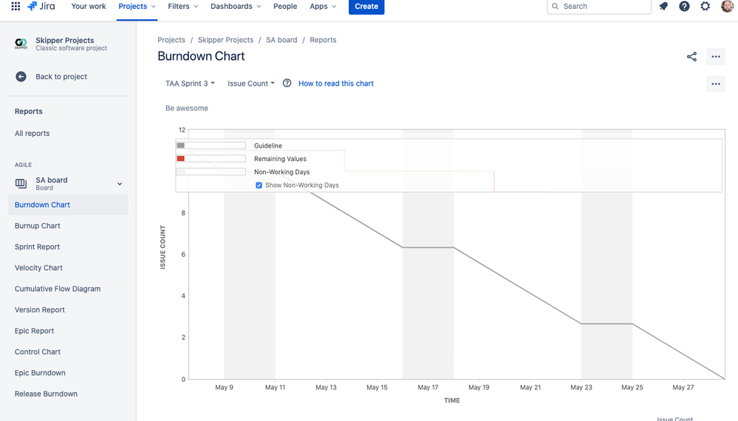
Task: Click the Skipper Projects breadcrumb
Action: (225, 40)
